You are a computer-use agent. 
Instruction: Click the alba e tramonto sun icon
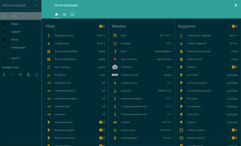115,59
